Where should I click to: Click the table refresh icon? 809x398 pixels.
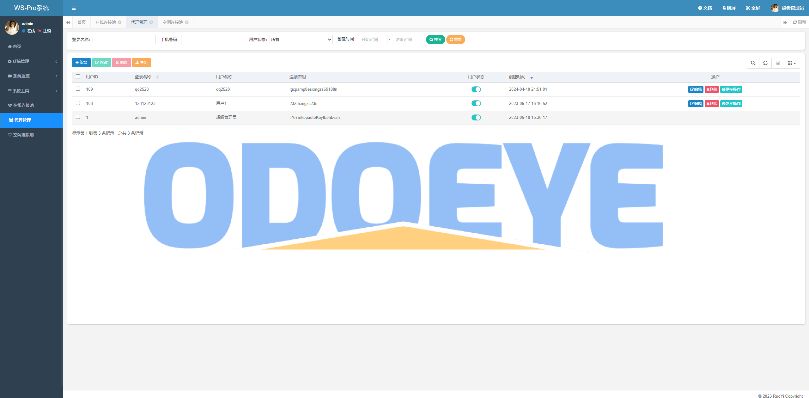pos(765,63)
